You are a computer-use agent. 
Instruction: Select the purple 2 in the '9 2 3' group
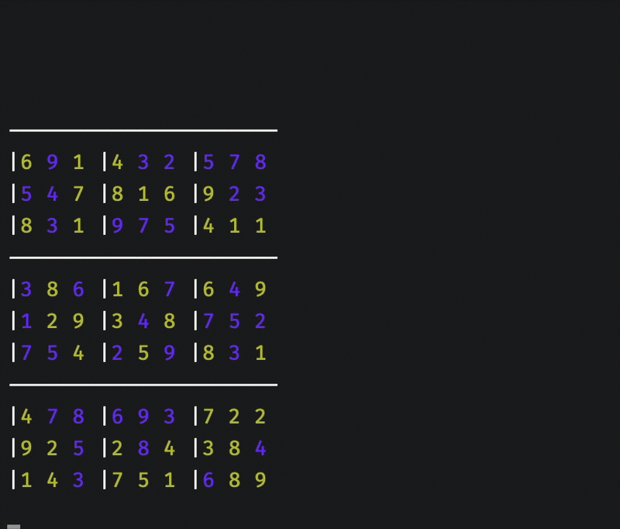coord(235,194)
